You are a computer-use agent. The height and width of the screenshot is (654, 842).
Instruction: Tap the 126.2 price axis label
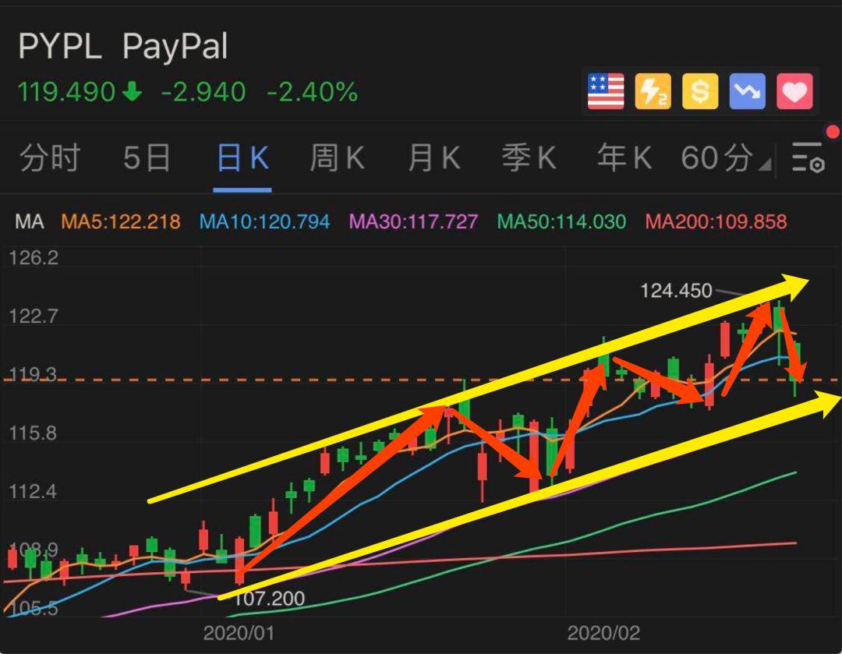34,258
